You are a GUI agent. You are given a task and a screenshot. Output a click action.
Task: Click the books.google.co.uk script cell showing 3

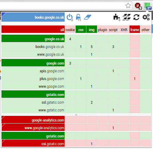click(x=113, y=46)
